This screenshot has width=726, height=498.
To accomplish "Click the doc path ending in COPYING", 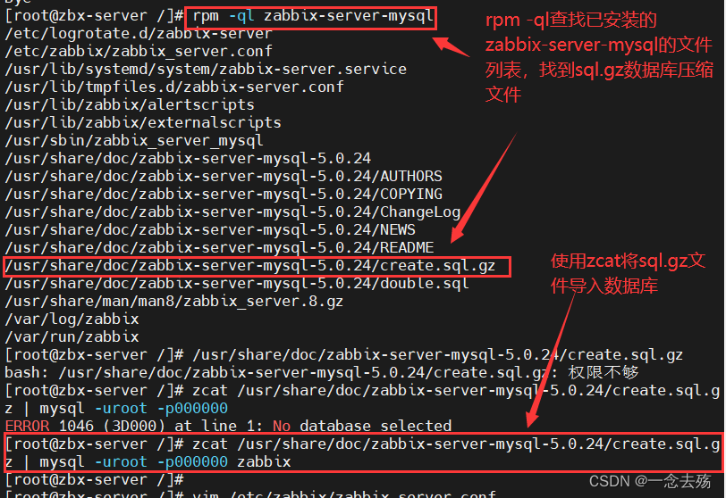I will (x=224, y=194).
